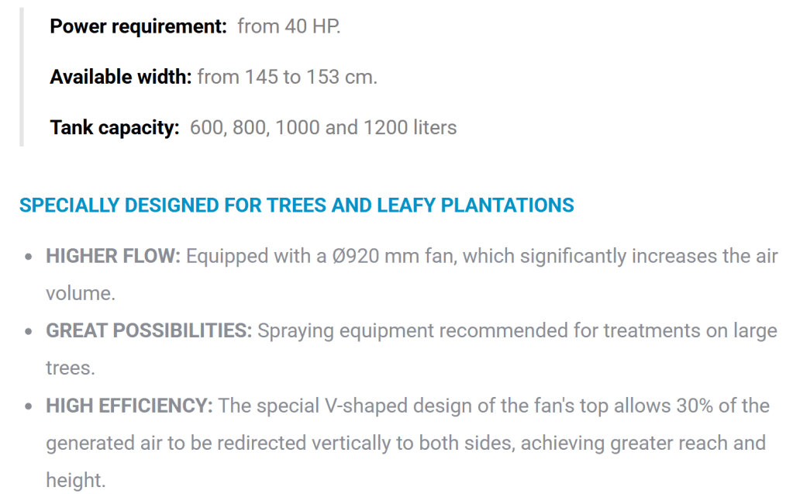Click the '600, 800, 1000 and 1200 liters' text

[x=323, y=127]
